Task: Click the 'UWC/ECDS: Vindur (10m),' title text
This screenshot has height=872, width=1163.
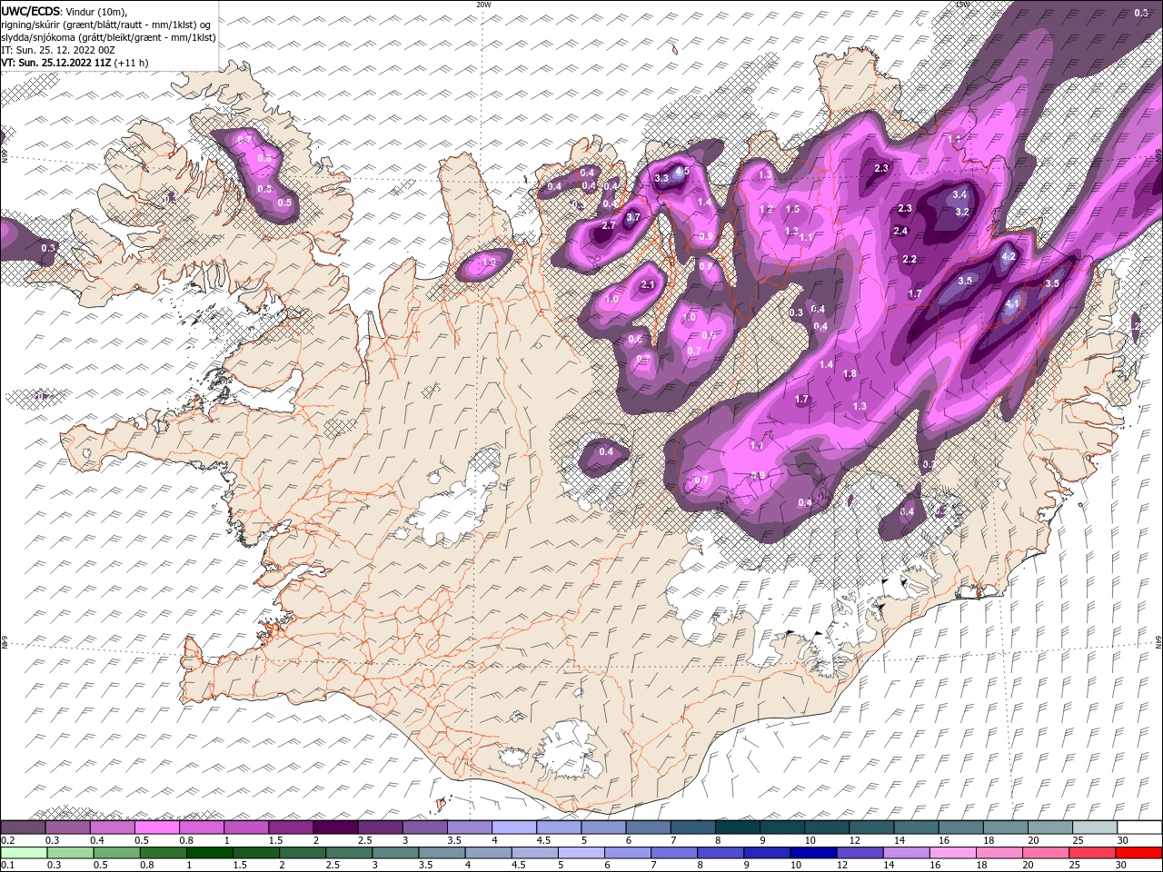Action: point(65,11)
